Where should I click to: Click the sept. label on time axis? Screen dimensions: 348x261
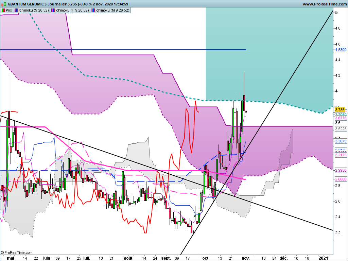(166, 258)
